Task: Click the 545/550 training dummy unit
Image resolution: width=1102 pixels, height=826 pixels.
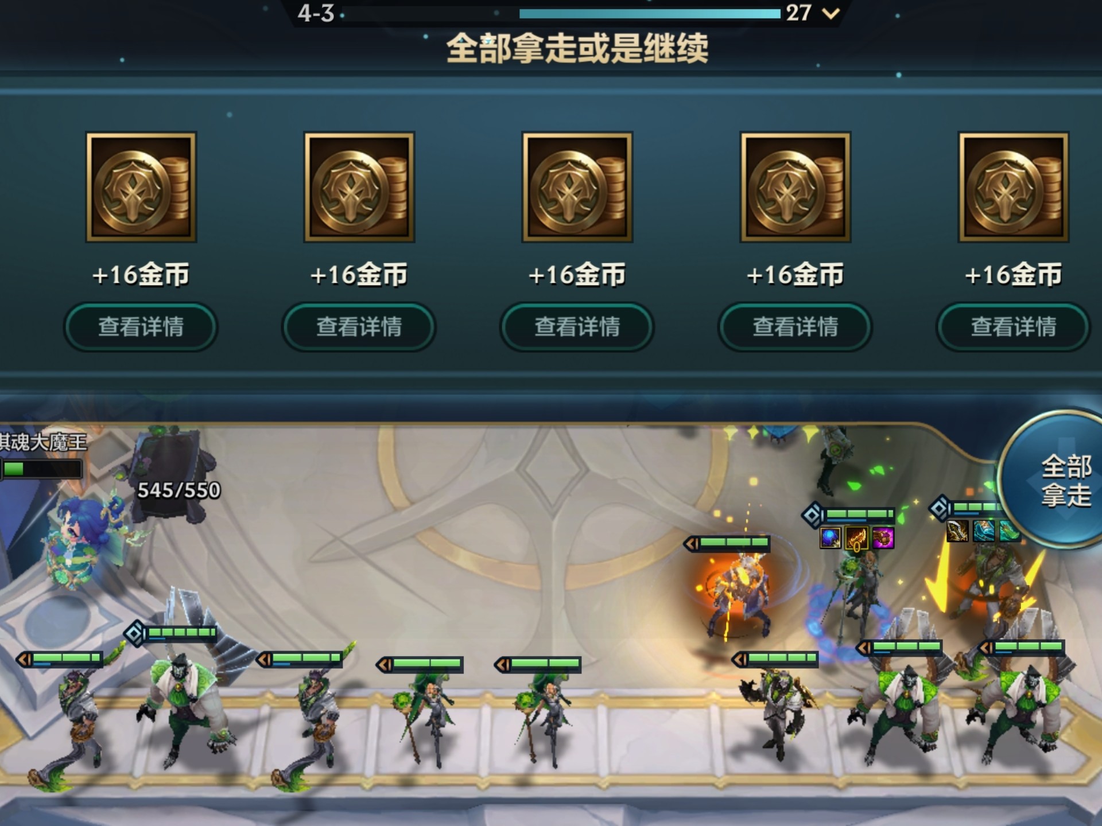Action: (x=169, y=473)
